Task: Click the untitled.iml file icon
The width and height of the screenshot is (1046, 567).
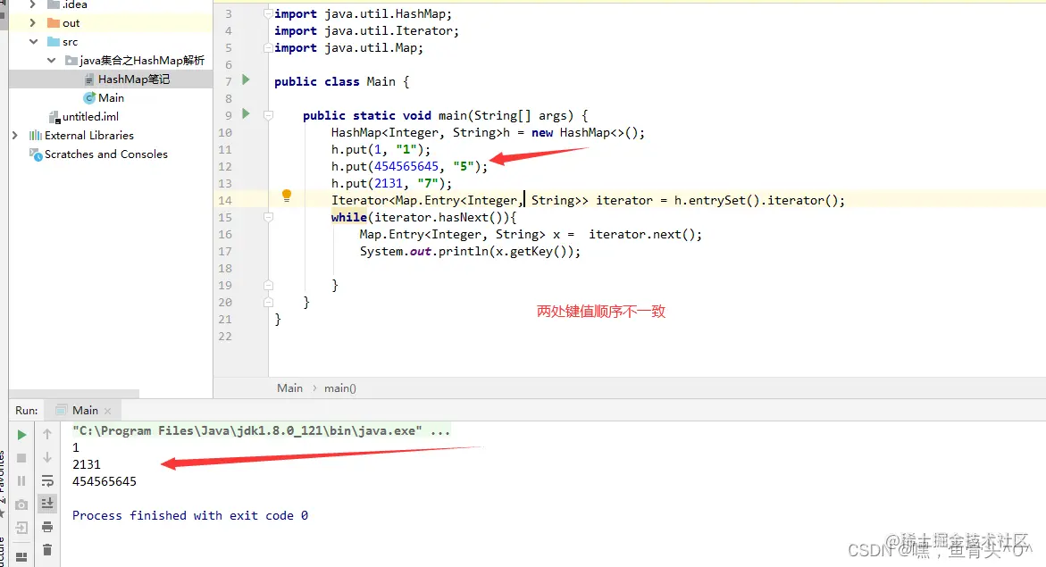Action: [54, 117]
